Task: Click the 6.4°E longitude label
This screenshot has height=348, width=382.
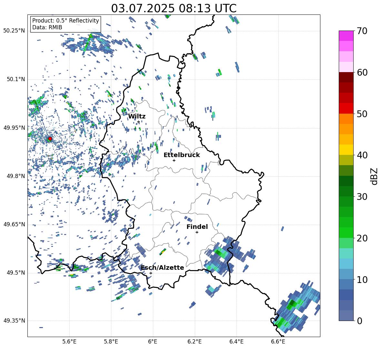Action: click(236, 342)
